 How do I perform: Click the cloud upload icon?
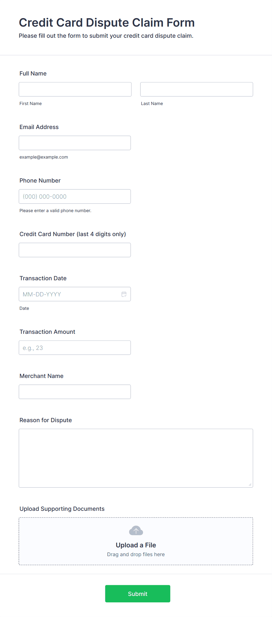(136, 530)
